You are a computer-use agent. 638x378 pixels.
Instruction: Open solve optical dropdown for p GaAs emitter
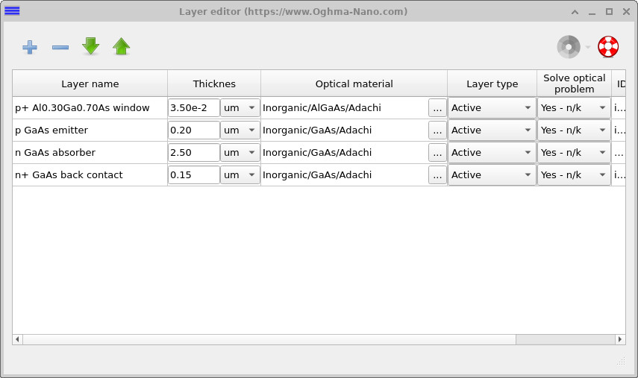(x=574, y=130)
